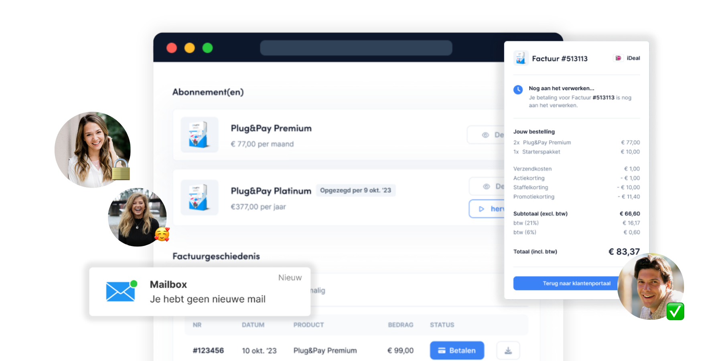This screenshot has width=722, height=361.
Task: Click the Plug&Pay Platinum product image
Action: click(199, 198)
